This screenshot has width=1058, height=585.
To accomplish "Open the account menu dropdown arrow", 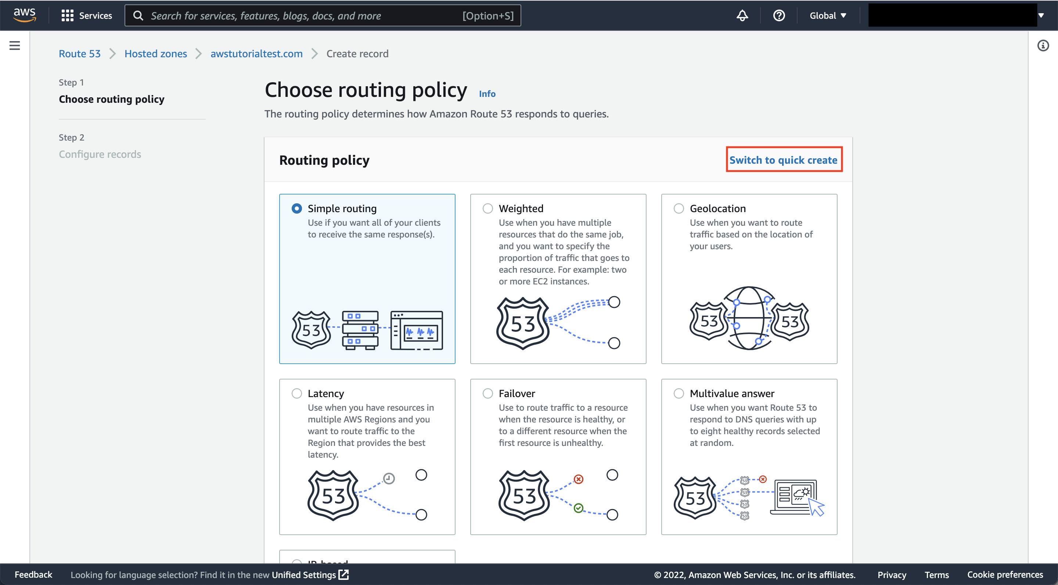I will pos(1041,15).
